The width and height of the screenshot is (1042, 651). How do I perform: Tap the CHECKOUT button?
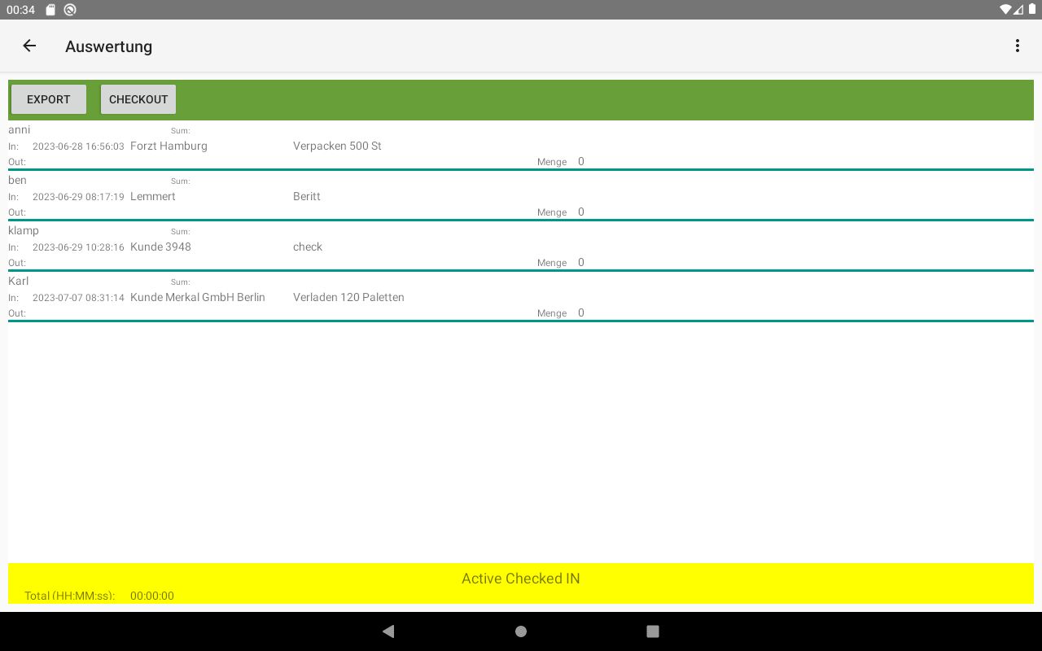pos(138,99)
